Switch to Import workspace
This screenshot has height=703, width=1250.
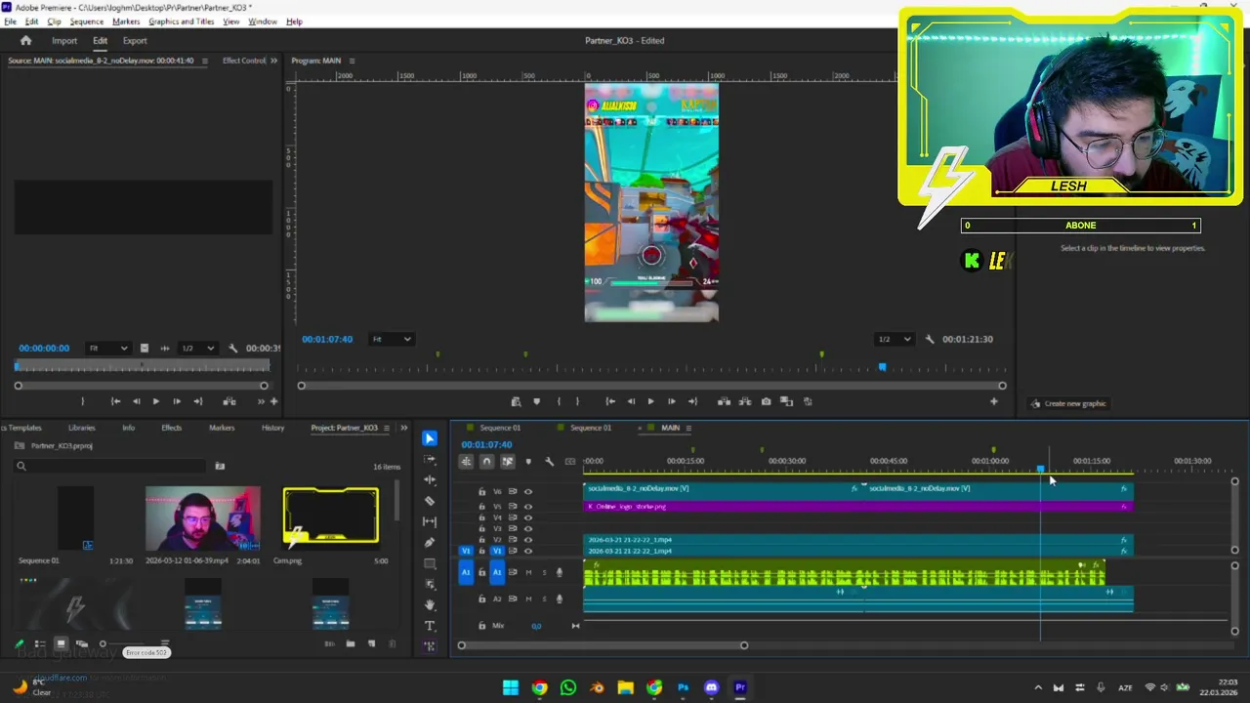pos(64,41)
